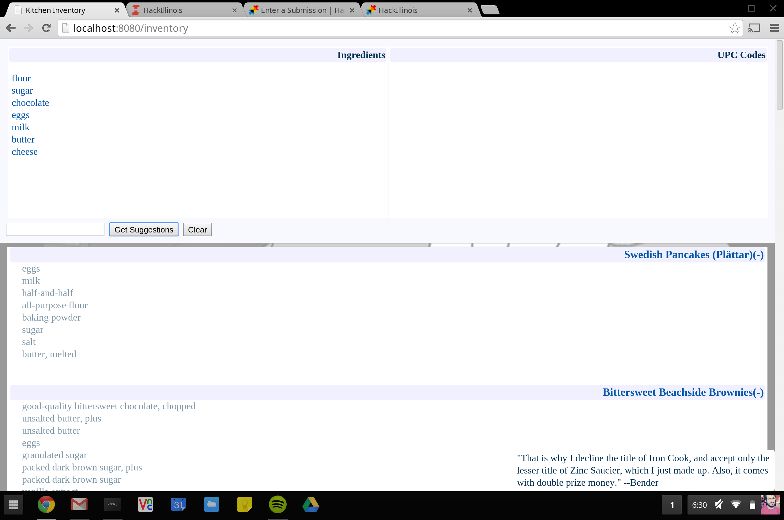
Task: Open the Chrome hamburger menu
Action: (x=774, y=28)
